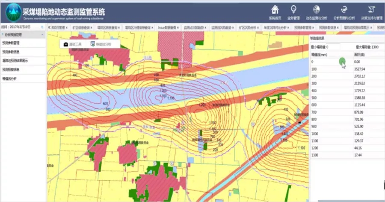Switch to the Insar数据查看 tab
This screenshot has height=202, width=385.
pos(167,27)
